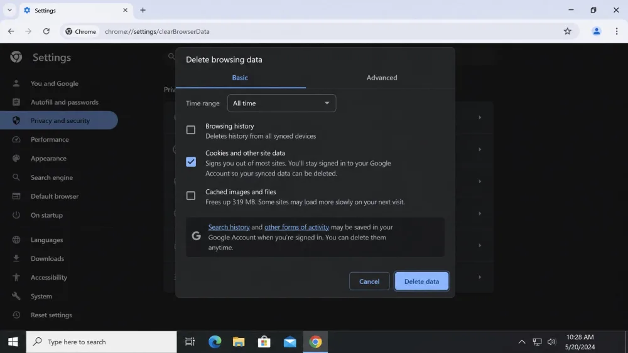Open the volume control in the tray
This screenshot has height=353, width=628.
click(552, 342)
